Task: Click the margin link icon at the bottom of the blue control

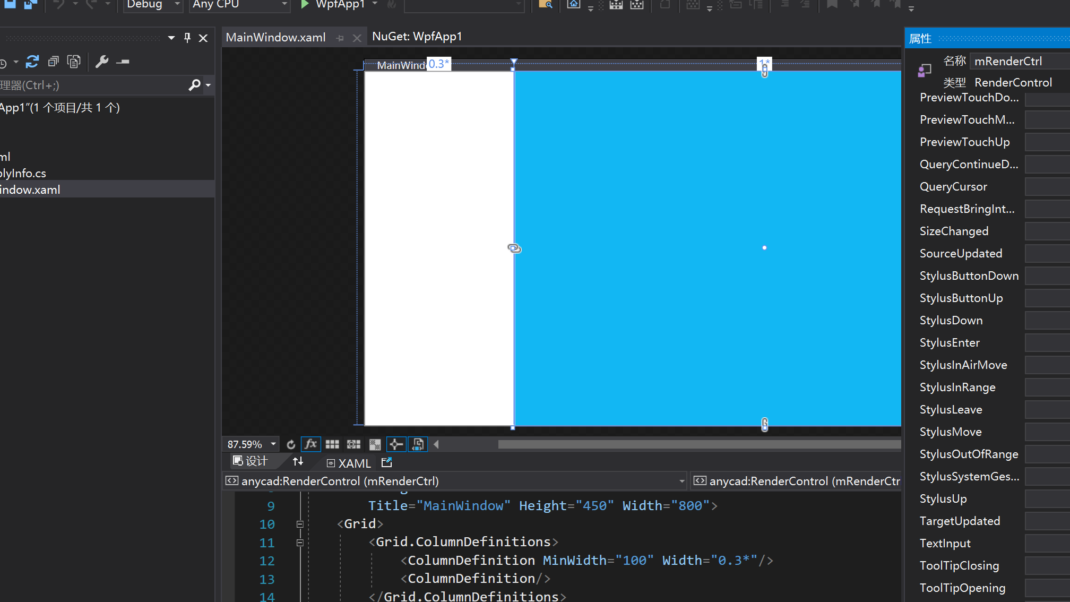Action: pyautogui.click(x=764, y=424)
